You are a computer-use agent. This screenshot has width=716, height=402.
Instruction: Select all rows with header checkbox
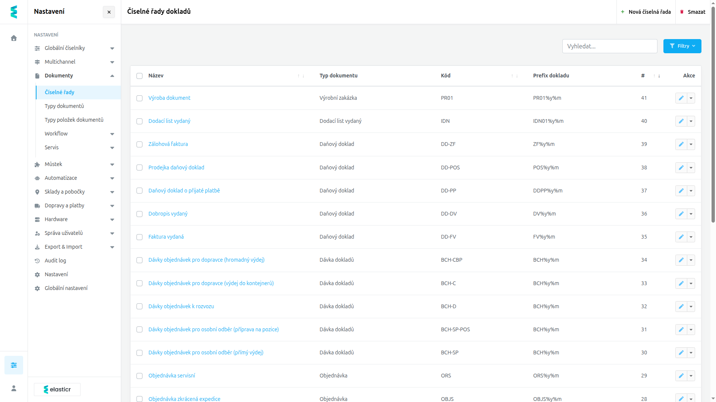pyautogui.click(x=139, y=76)
